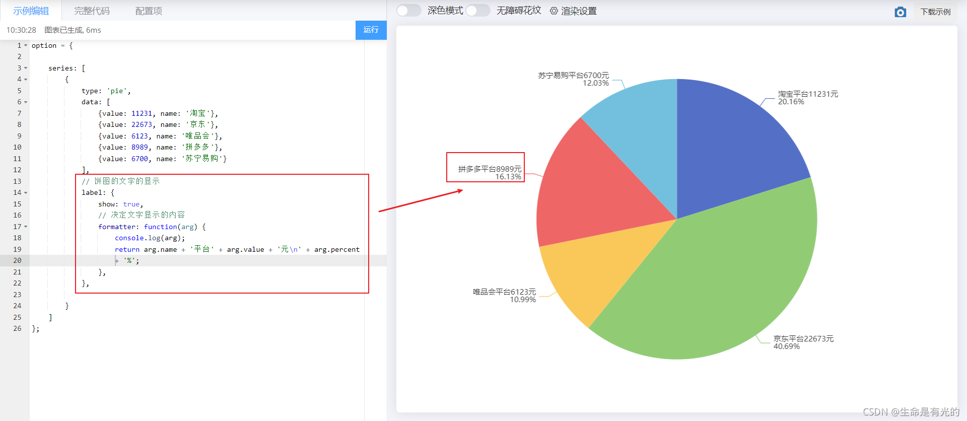Click the console.log(arg) code line
The image size is (967, 421).
point(150,238)
